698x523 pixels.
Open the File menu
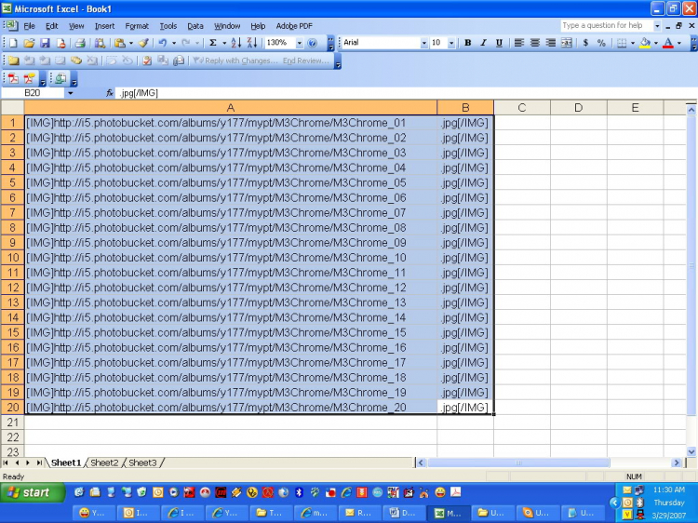click(30, 26)
